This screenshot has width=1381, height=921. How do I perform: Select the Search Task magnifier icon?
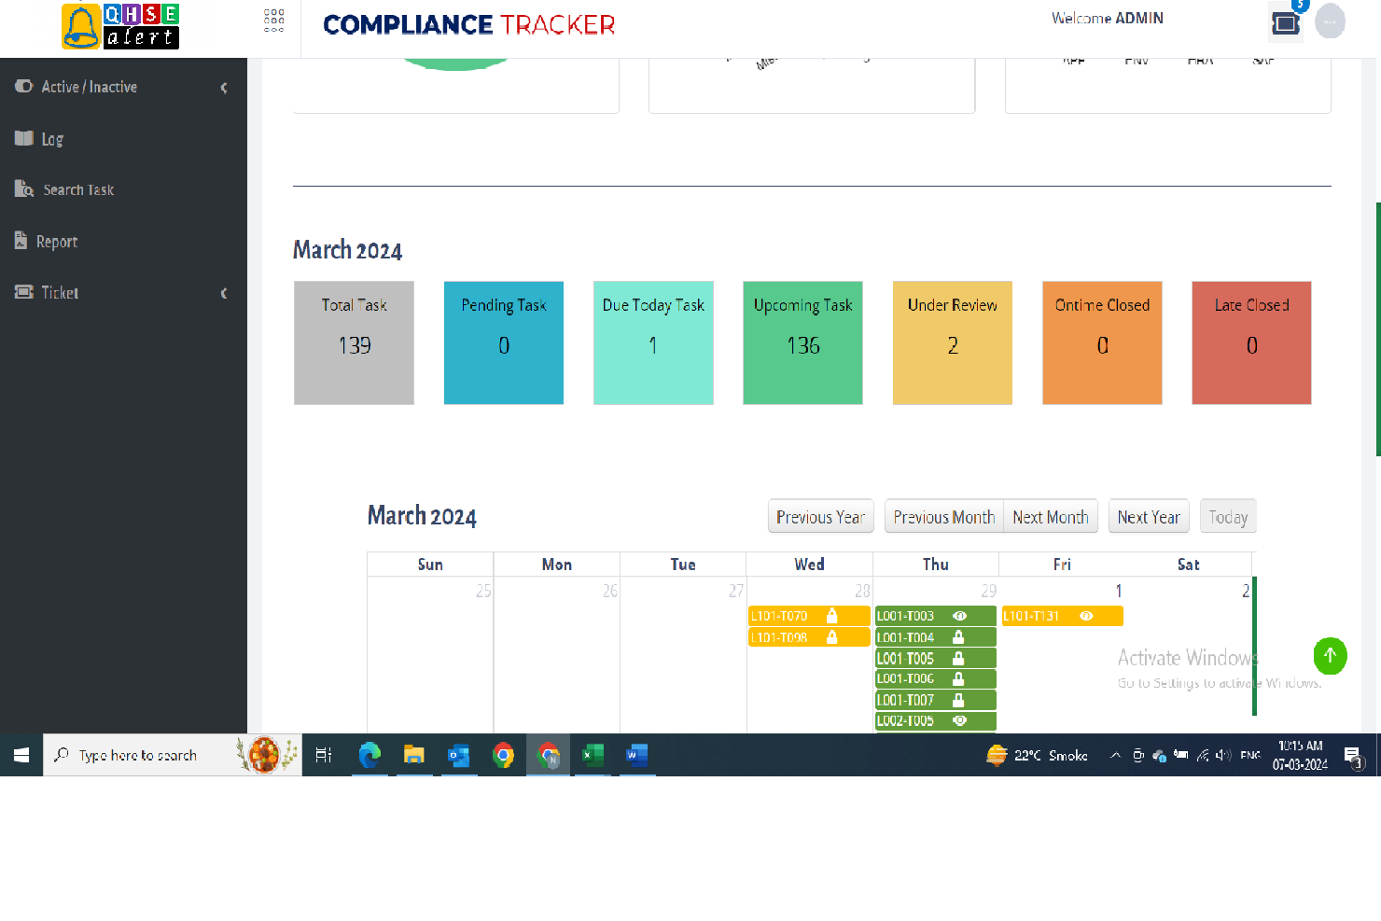(22, 189)
